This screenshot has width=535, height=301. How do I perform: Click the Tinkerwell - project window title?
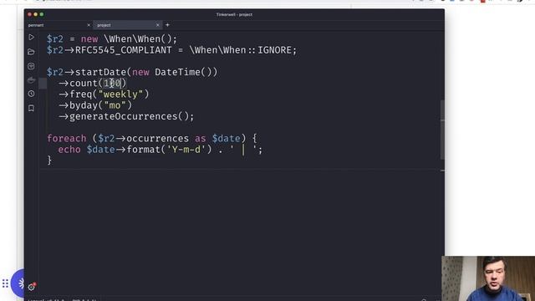click(x=234, y=15)
